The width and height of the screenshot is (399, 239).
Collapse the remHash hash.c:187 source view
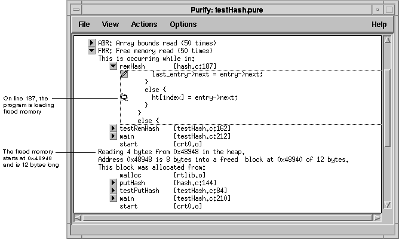[x=113, y=66]
